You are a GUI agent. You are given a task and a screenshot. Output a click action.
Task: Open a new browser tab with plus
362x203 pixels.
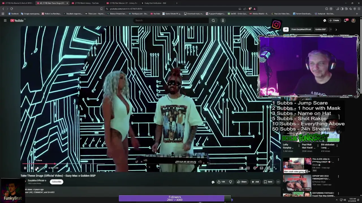pyautogui.click(x=177, y=3)
